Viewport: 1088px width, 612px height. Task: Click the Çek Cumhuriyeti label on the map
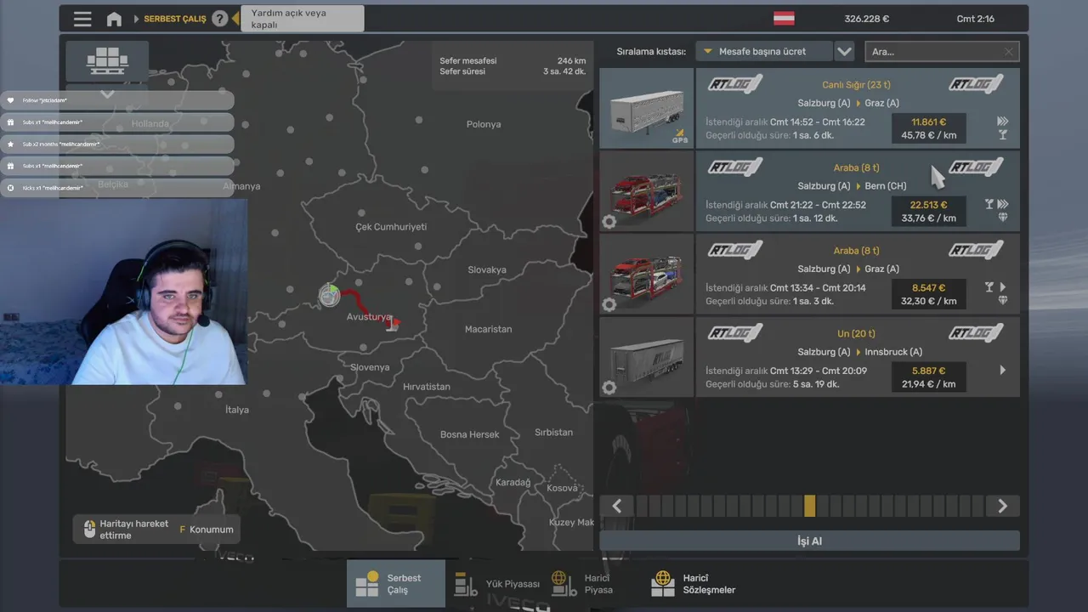click(x=391, y=227)
